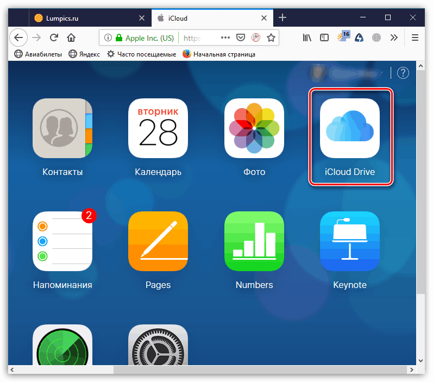Viewport: 433px width, 382px height.
Task: Click the Apple Inc. (US) certificate label
Action: pos(149,38)
